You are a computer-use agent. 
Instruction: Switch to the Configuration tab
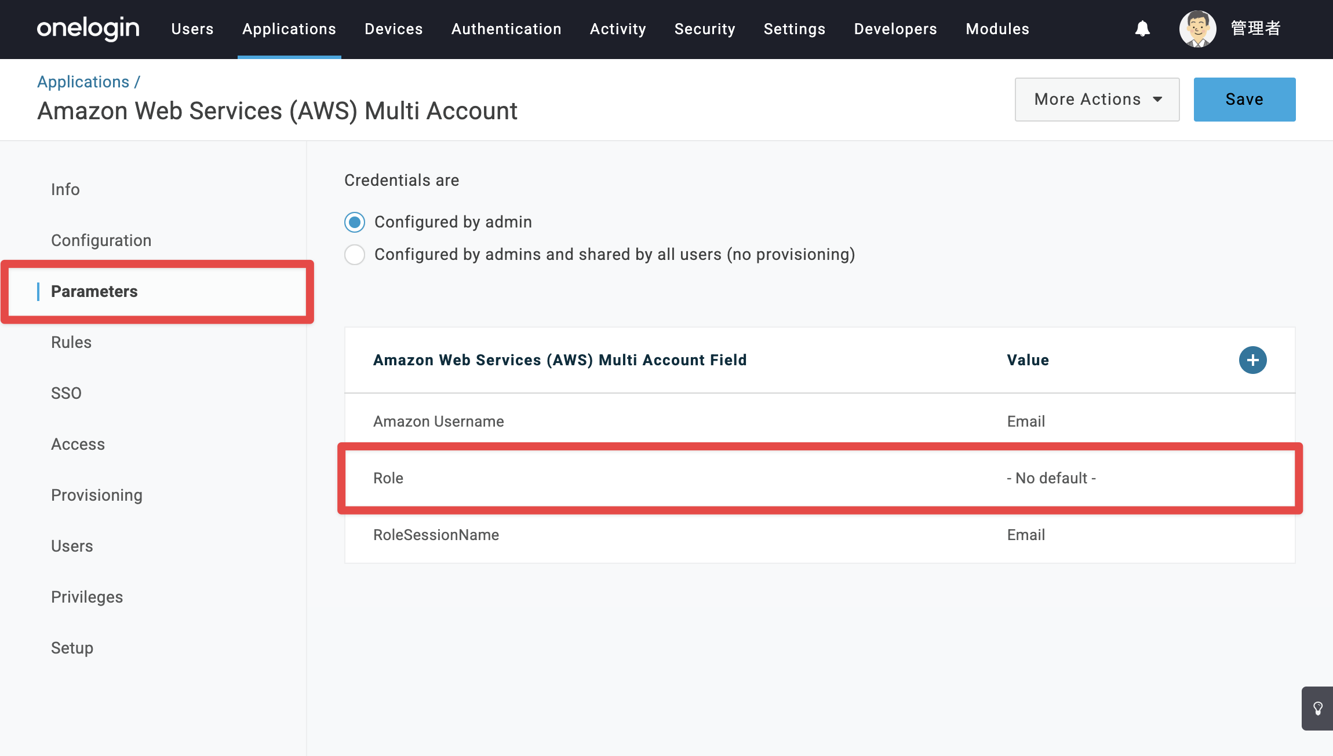(x=101, y=241)
